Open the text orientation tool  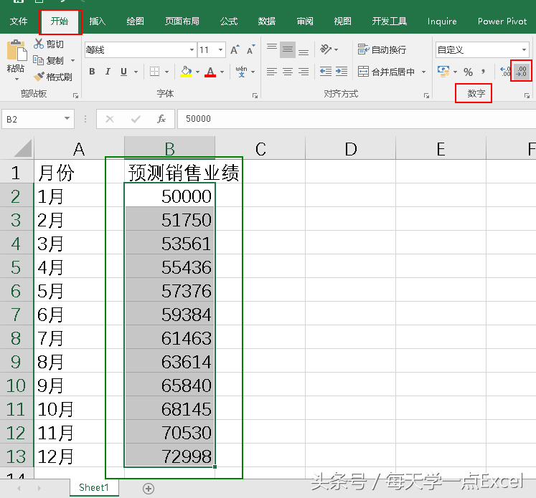326,49
